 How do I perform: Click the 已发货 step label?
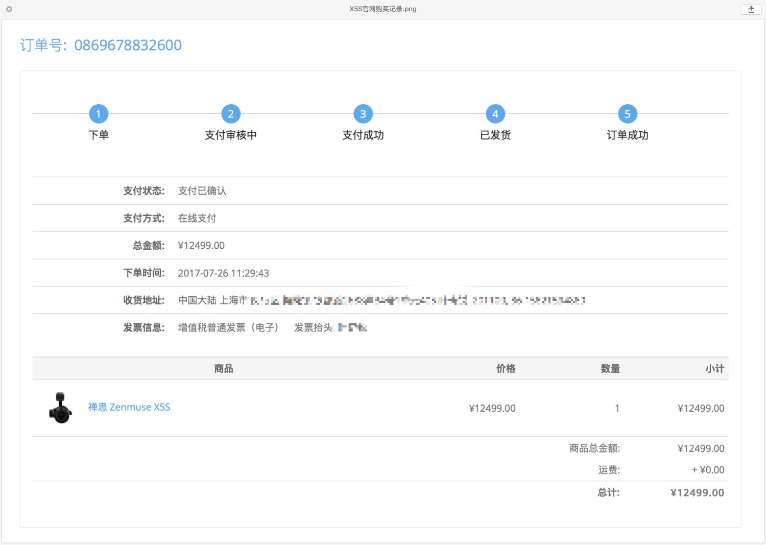495,135
